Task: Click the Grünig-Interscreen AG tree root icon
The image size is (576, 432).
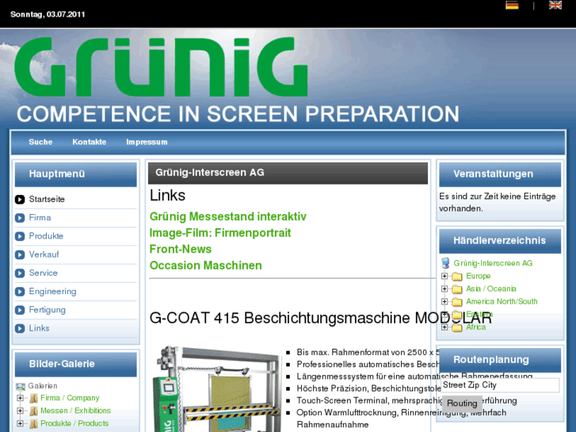Action: click(x=445, y=263)
